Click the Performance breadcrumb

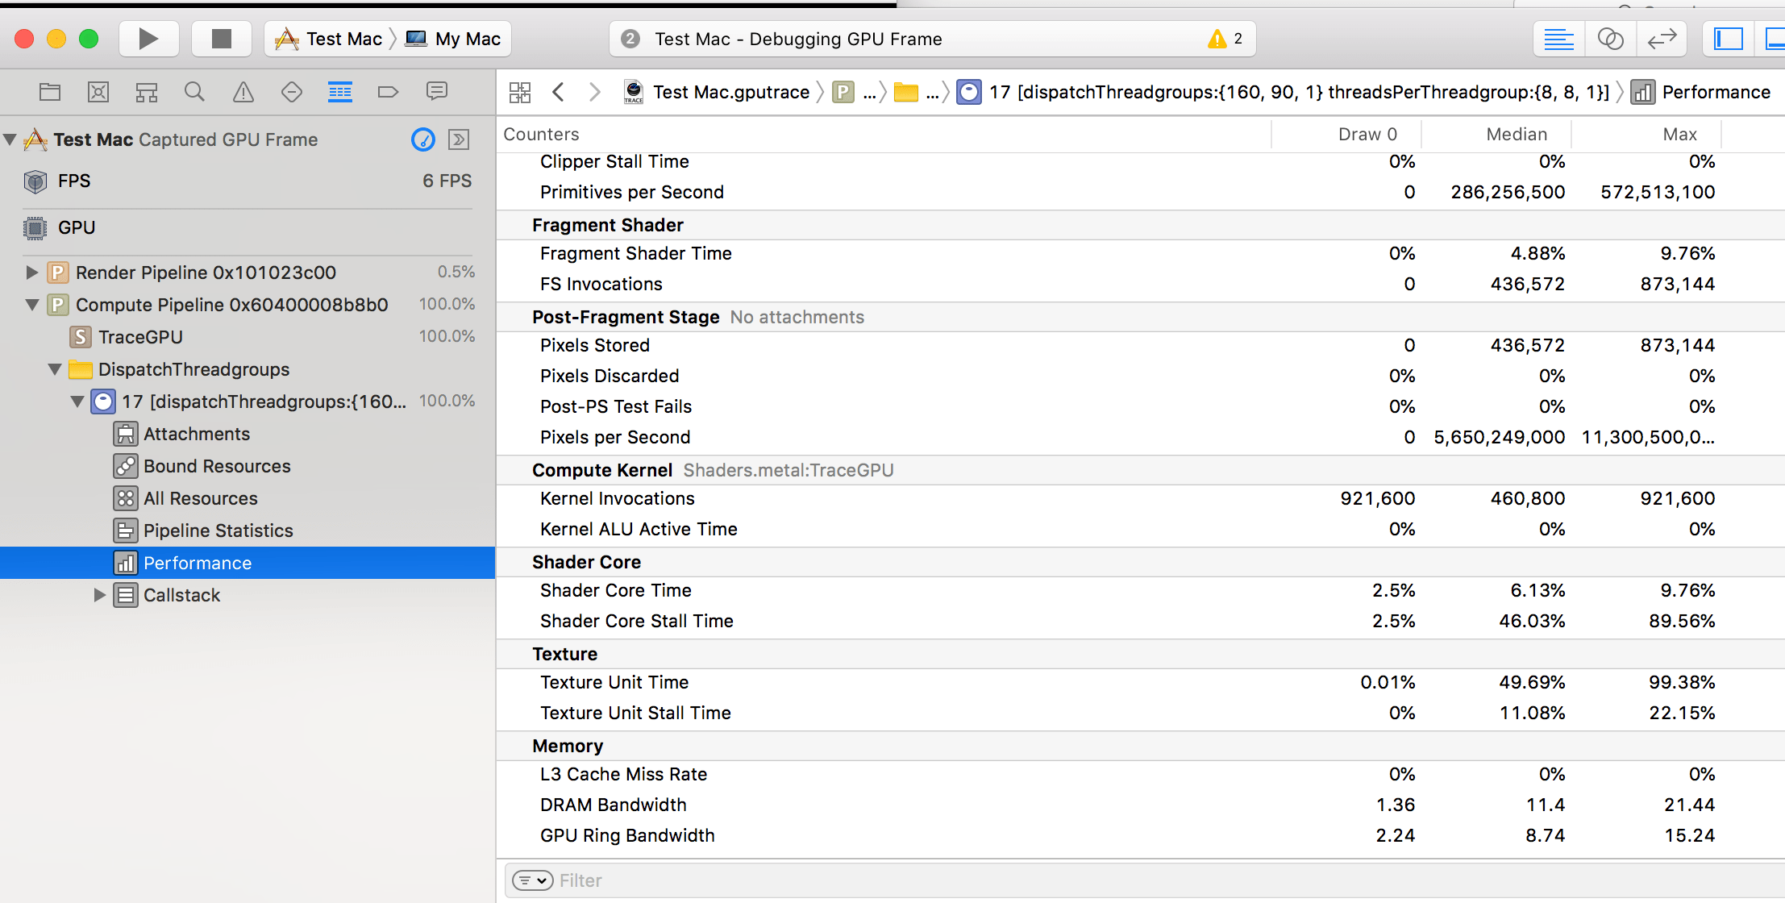[x=1701, y=92]
